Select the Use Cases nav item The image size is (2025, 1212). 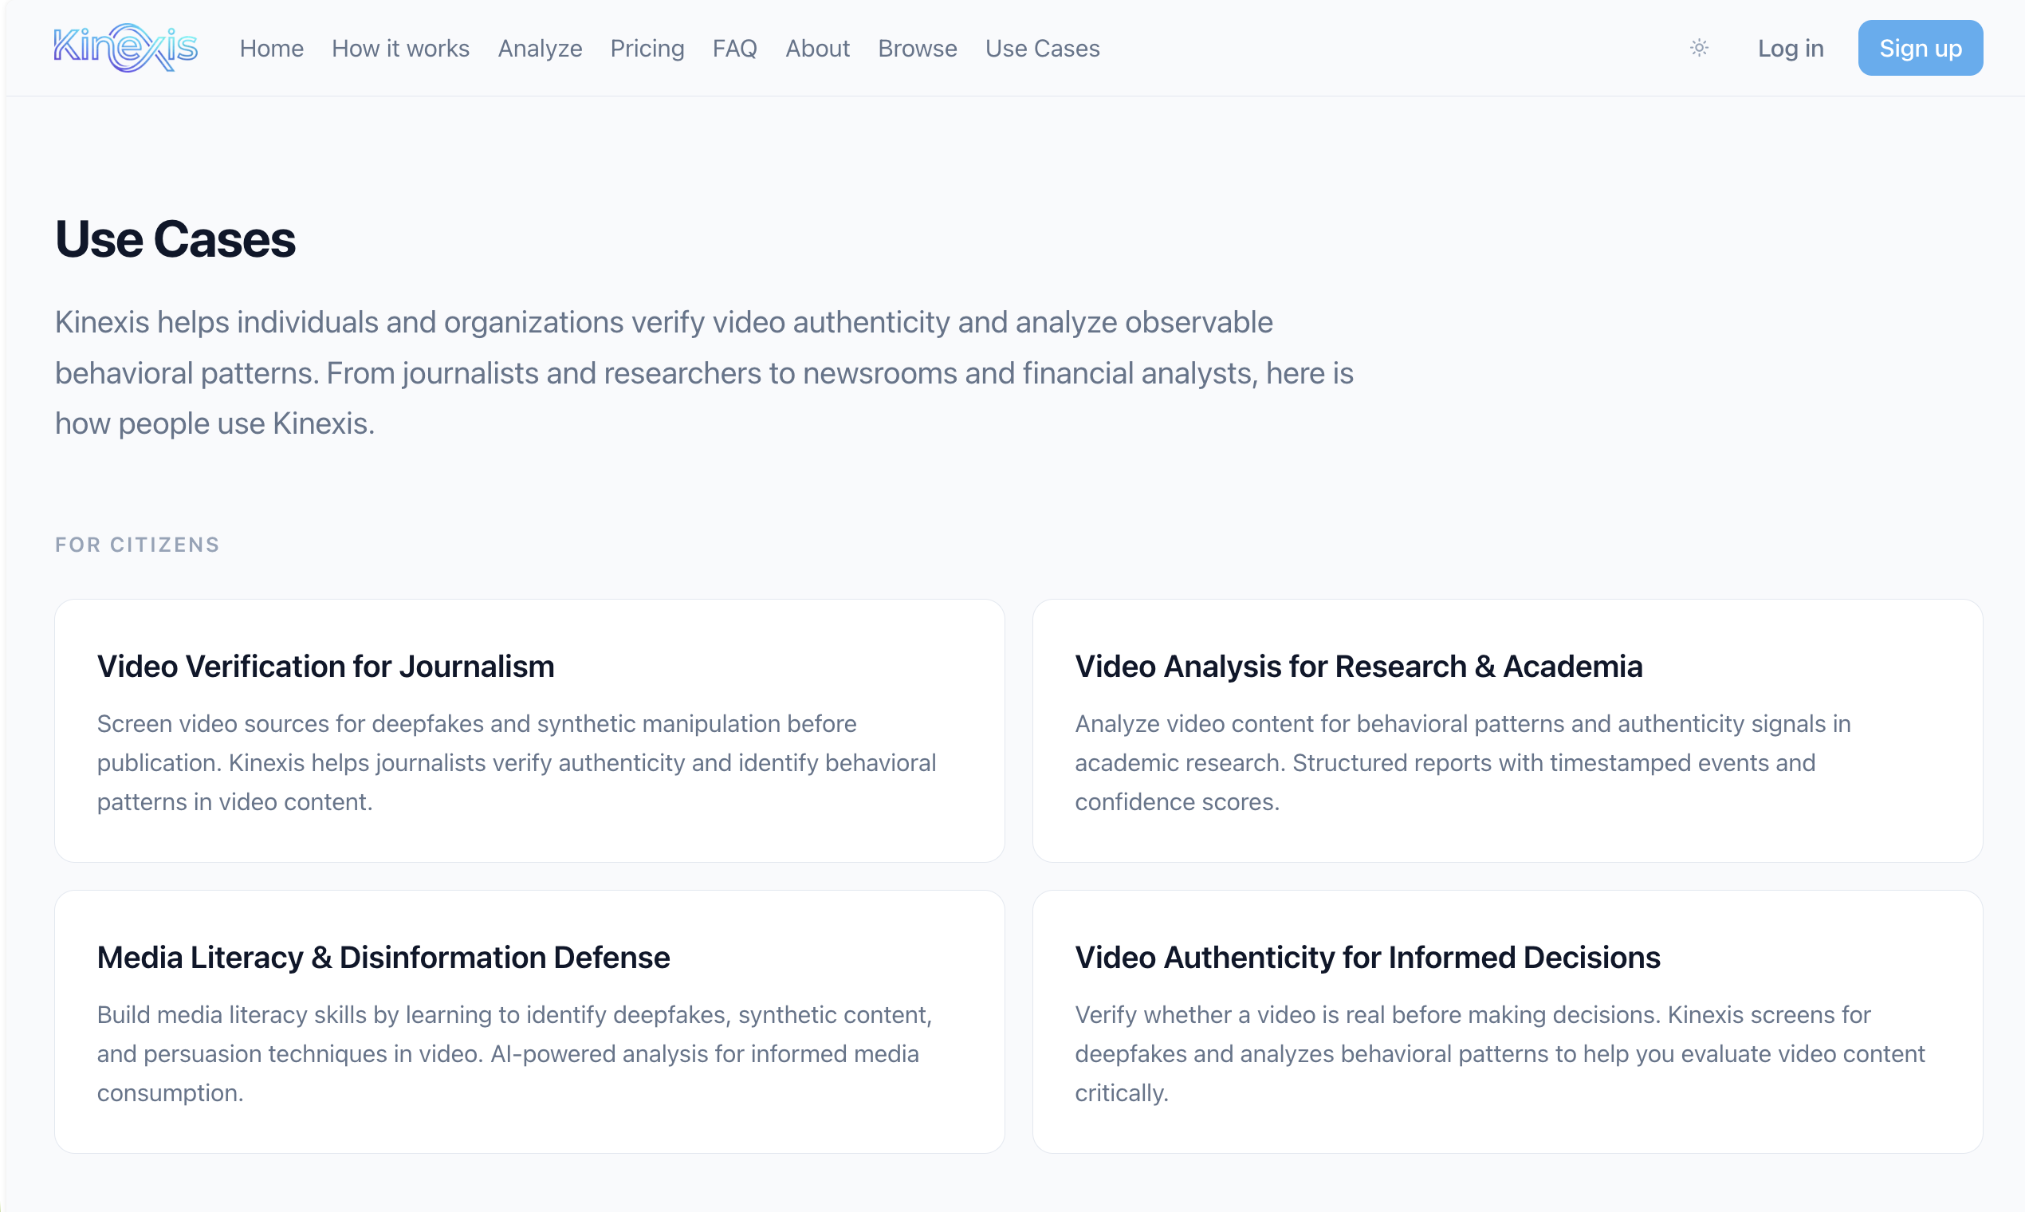(x=1042, y=49)
